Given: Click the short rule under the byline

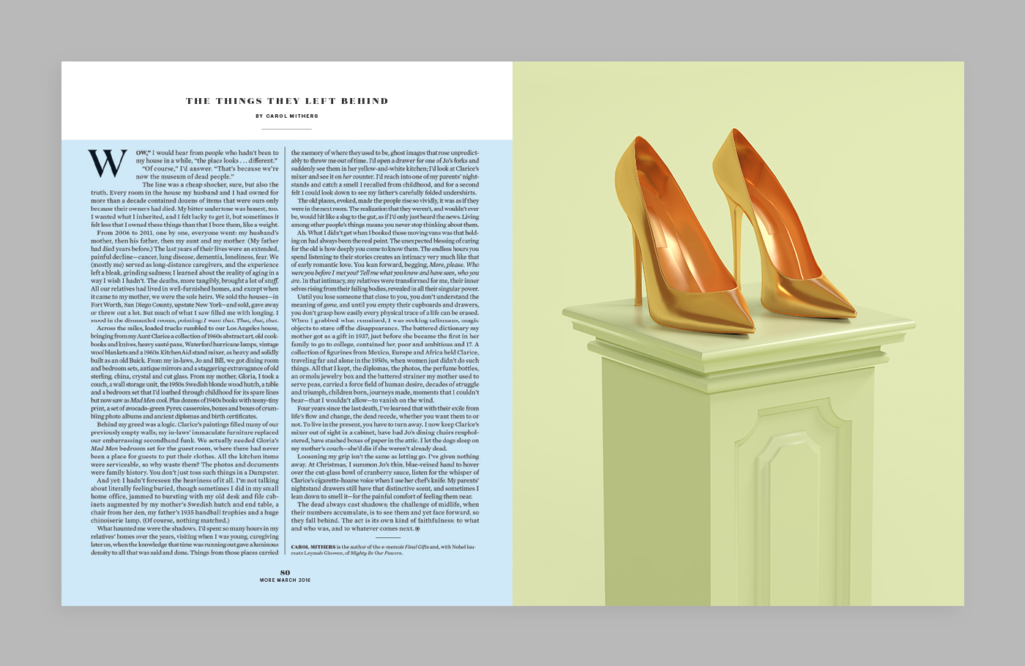Looking at the screenshot, I should coord(287,130).
